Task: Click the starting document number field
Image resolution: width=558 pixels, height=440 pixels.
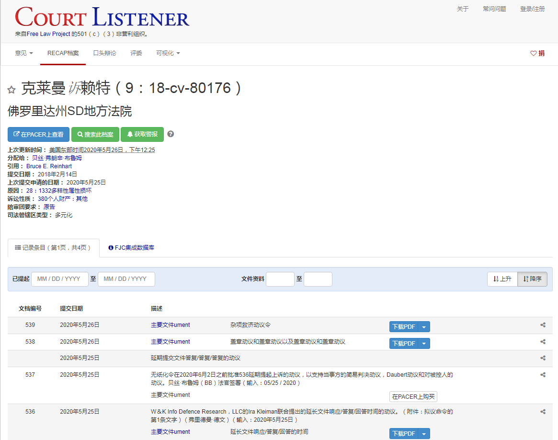Action: pos(280,279)
